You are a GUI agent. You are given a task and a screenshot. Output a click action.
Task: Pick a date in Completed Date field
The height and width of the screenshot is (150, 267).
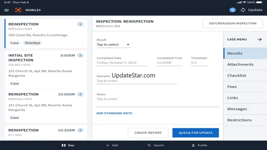pos(122,63)
